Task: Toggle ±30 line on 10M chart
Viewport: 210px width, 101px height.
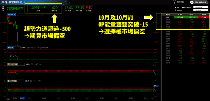Action: tap(37, 81)
